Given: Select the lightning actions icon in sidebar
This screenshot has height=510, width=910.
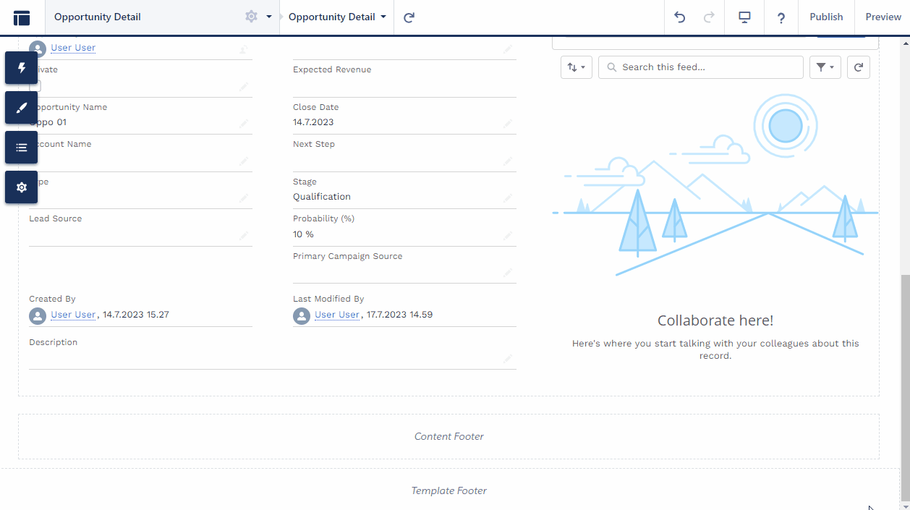Looking at the screenshot, I should tap(21, 67).
